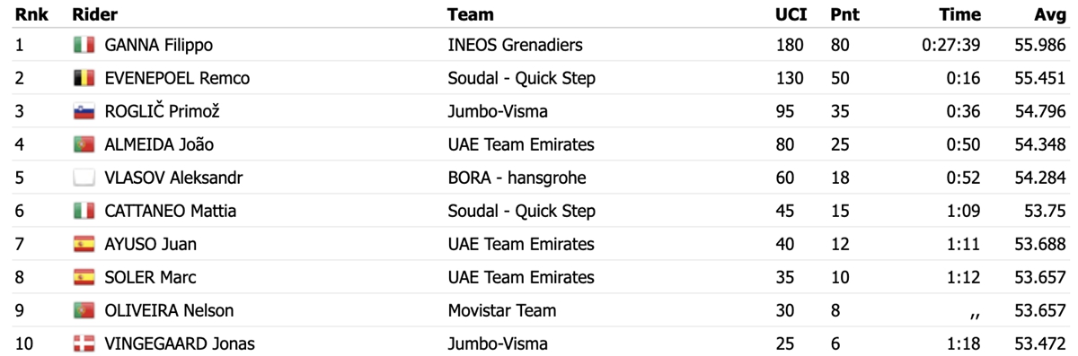The image size is (1078, 356).
Task: Click the Belgian flag beside EVENEPOEL Remco
Action: point(84,78)
